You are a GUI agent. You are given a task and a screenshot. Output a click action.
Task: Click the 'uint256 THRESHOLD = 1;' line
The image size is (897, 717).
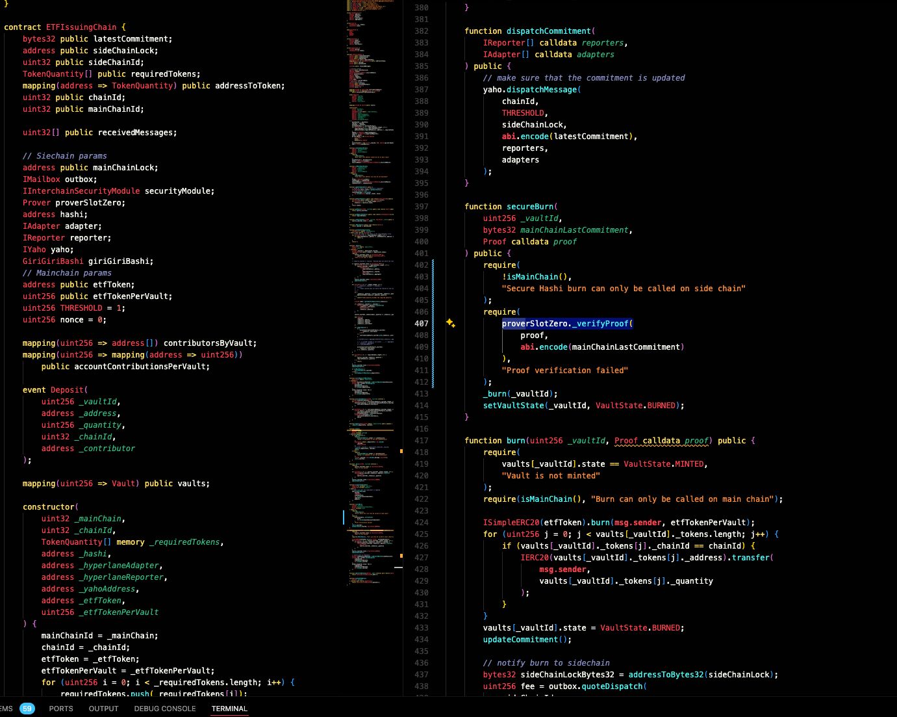point(74,308)
